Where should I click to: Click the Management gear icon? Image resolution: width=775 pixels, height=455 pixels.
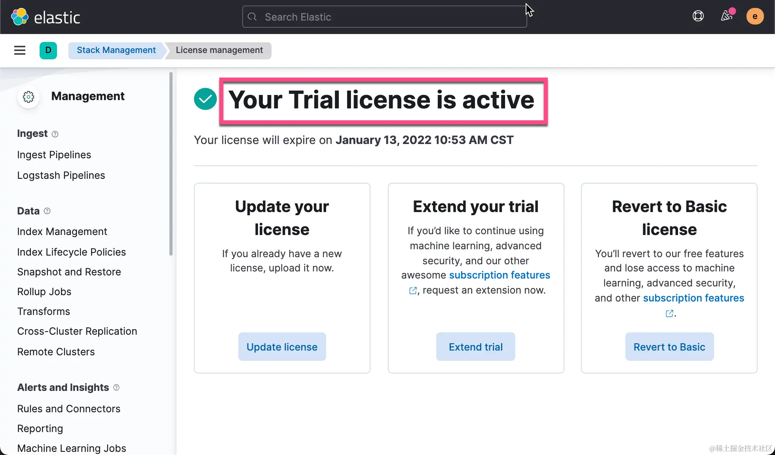(x=28, y=97)
